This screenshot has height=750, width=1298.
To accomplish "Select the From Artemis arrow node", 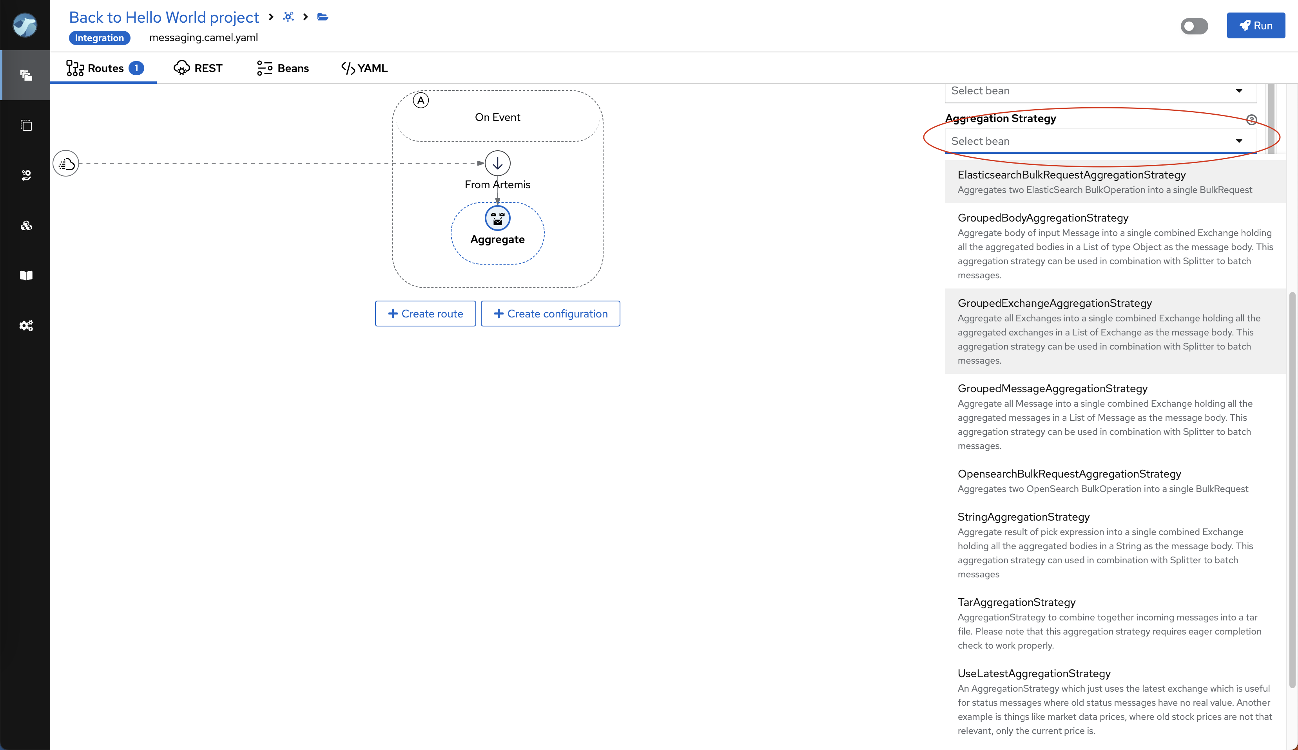I will [x=497, y=164].
